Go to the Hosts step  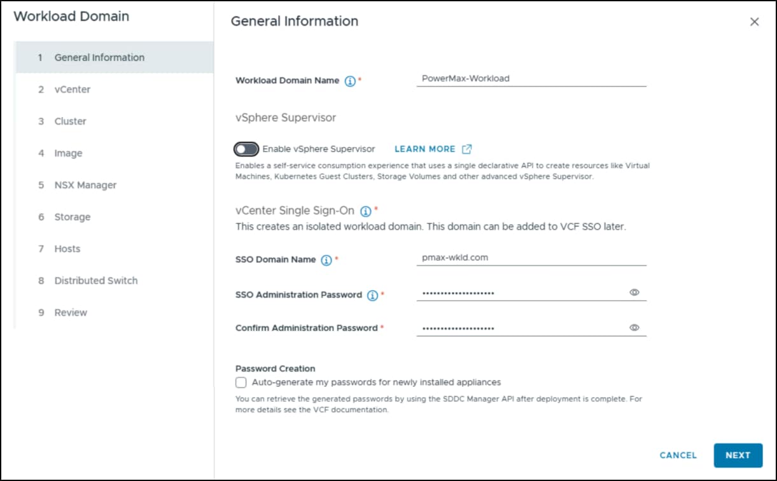(x=115, y=249)
